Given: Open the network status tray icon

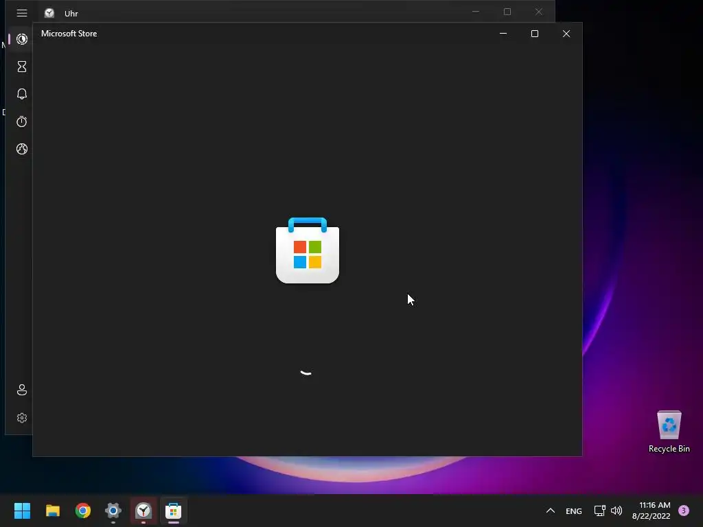Looking at the screenshot, I should pos(599,511).
